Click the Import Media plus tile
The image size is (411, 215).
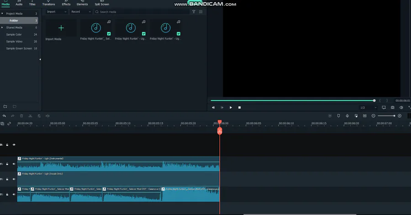coord(61,28)
